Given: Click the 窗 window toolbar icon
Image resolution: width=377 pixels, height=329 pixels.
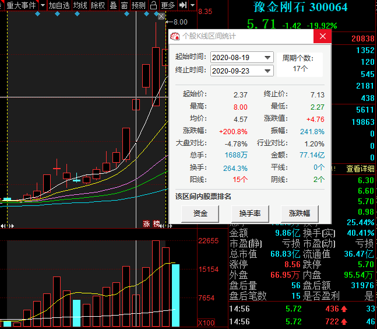Looking at the screenshot, I should [x=124, y=5].
